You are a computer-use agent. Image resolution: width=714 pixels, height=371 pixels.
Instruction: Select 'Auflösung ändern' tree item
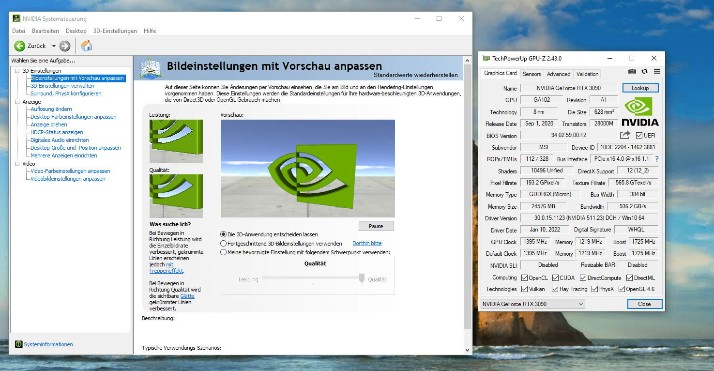pos(51,109)
